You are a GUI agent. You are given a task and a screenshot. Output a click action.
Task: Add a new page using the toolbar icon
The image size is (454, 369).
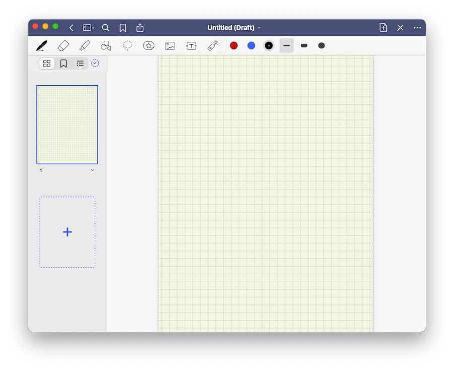[x=383, y=28]
